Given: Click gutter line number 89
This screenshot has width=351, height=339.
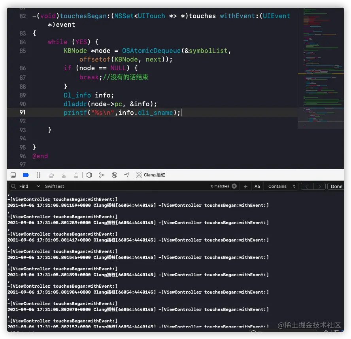Looking at the screenshot, I should pos(23,96).
